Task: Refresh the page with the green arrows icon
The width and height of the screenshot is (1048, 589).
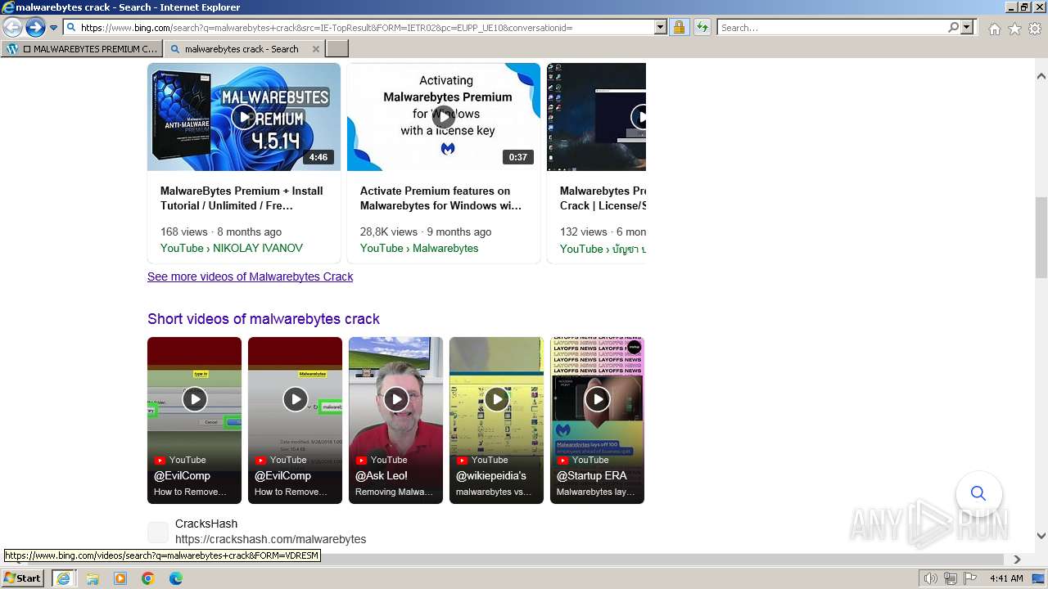Action: 702,28
